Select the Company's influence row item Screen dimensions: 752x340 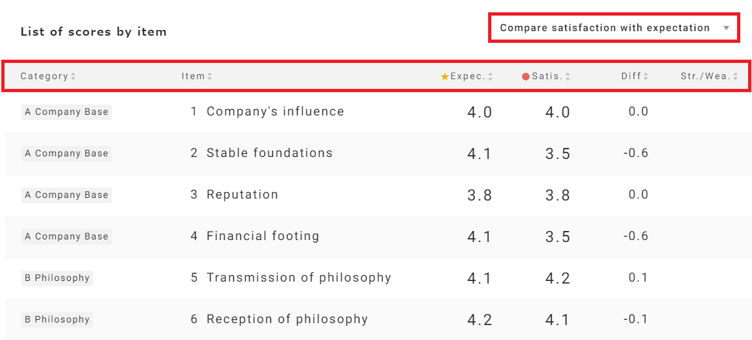point(275,112)
